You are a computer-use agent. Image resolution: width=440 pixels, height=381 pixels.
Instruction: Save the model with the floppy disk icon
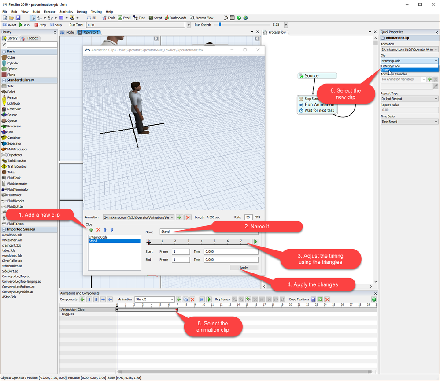tap(18, 18)
